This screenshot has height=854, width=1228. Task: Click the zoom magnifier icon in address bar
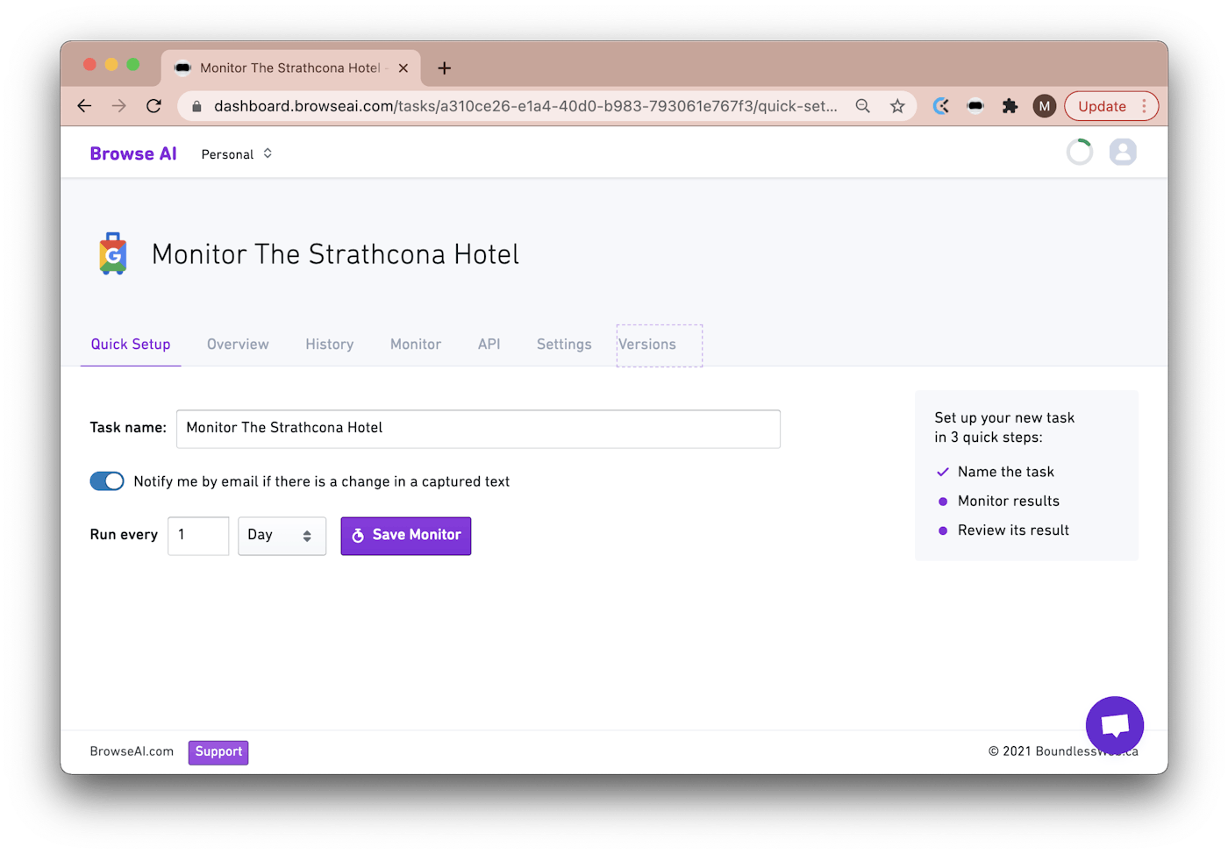tap(863, 106)
